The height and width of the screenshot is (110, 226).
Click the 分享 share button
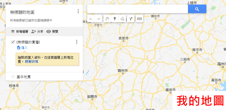pyautogui.click(x=37, y=32)
